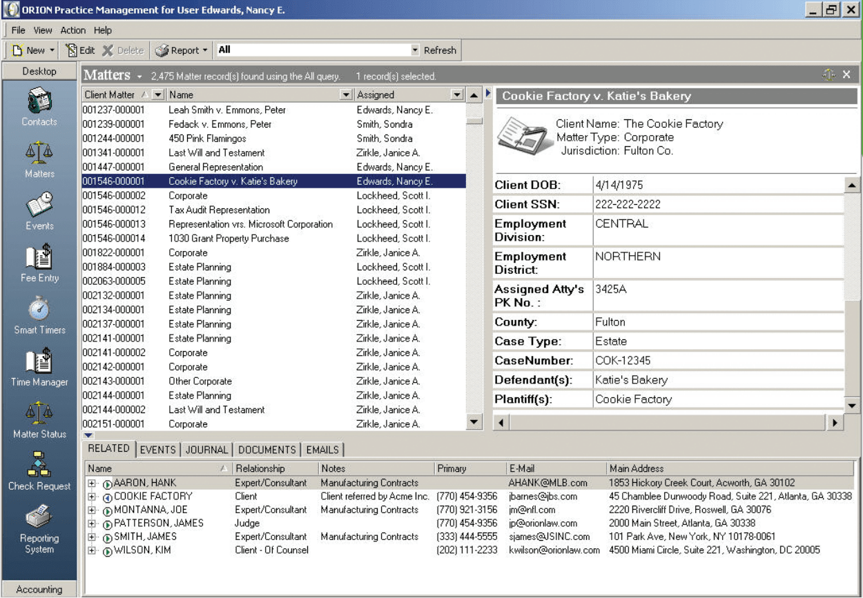Expand the WILSON, KIM contact row
The width and height of the screenshot is (863, 598).
92,551
